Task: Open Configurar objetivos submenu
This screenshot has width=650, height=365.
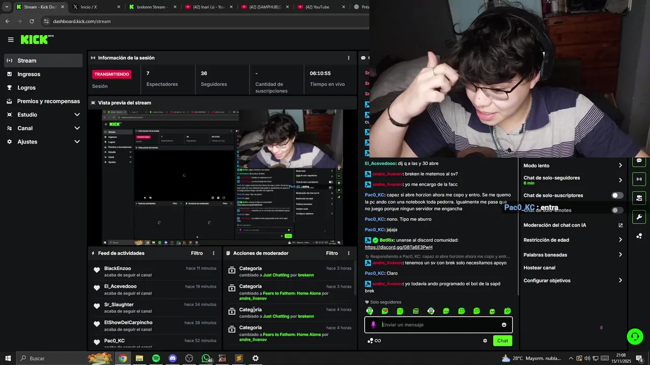Action: click(573, 280)
